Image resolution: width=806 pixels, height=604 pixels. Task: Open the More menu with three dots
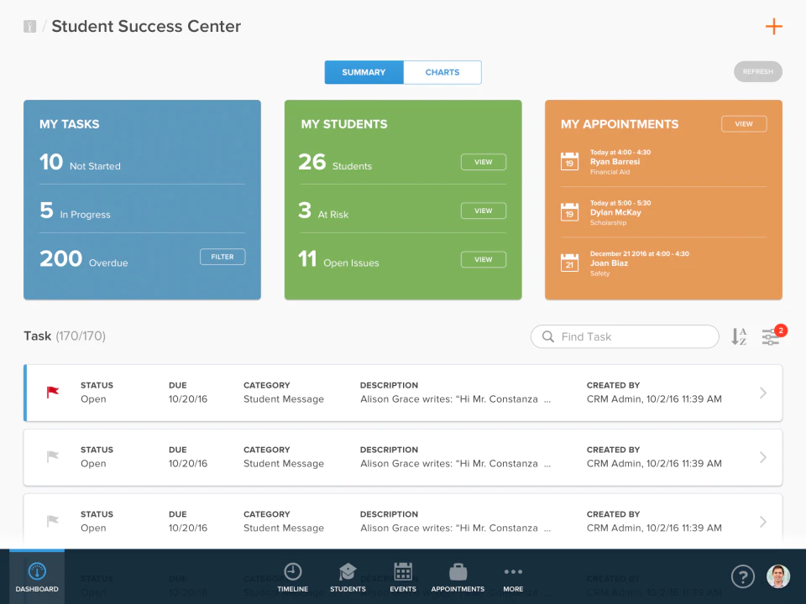point(513,571)
